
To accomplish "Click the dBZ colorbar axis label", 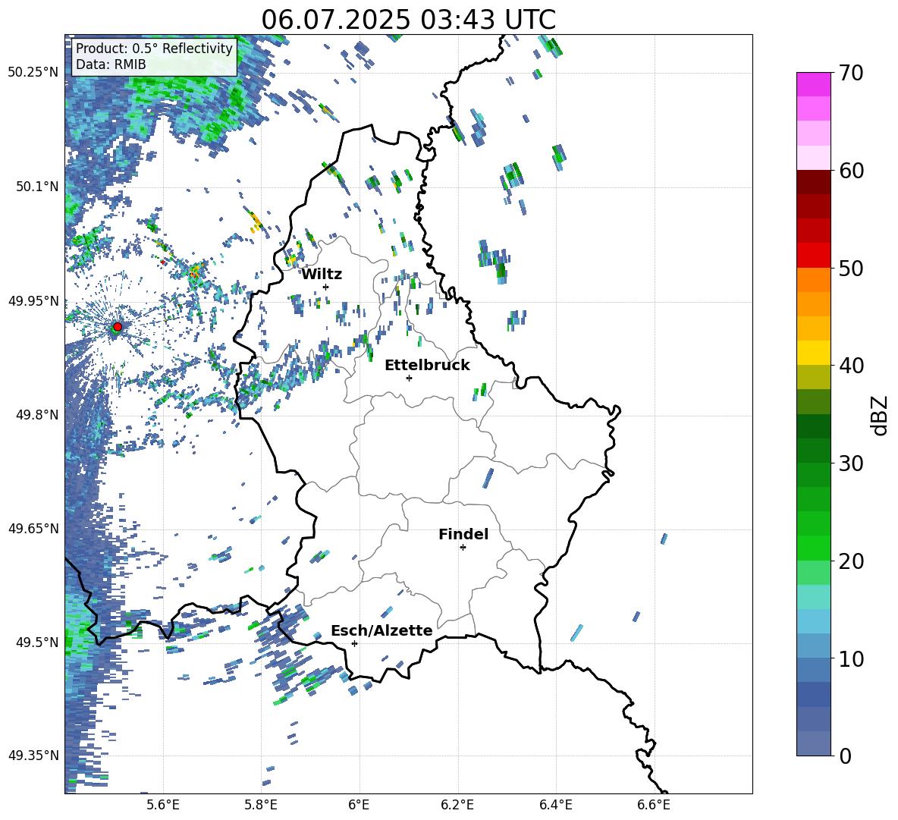I will [881, 415].
